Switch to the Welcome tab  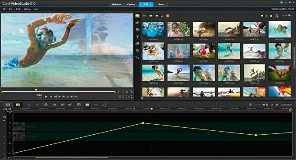[x=116, y=4]
